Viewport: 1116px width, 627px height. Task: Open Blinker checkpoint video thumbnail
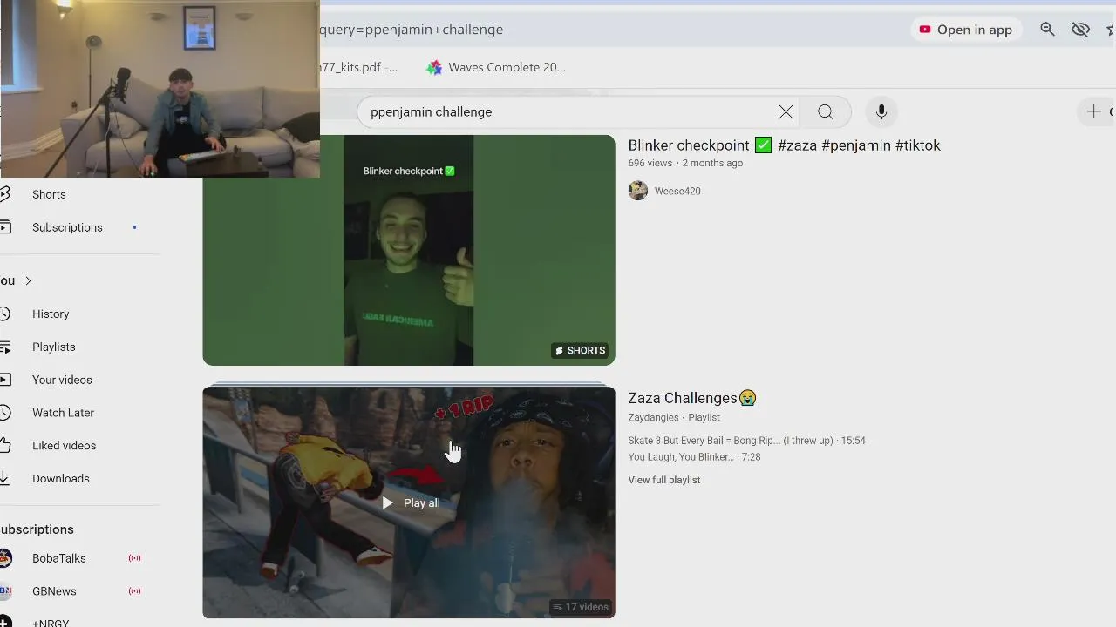coord(409,250)
